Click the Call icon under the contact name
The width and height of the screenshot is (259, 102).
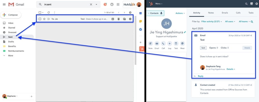(x=163, y=44)
